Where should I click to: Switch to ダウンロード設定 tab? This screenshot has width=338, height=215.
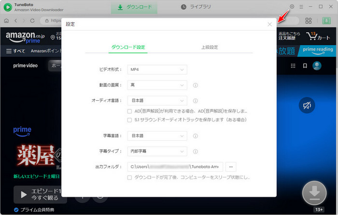point(128,47)
